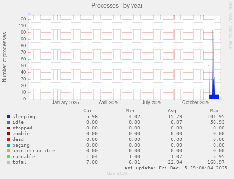Click the 'paging' legend label
The image size is (234, 179).
(x=21, y=145)
